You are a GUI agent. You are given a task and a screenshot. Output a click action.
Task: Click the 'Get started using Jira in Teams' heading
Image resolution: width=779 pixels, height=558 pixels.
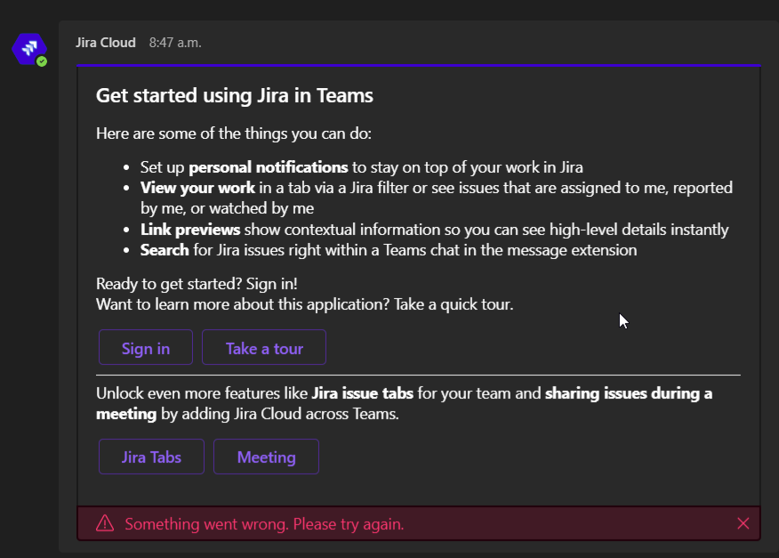(235, 95)
